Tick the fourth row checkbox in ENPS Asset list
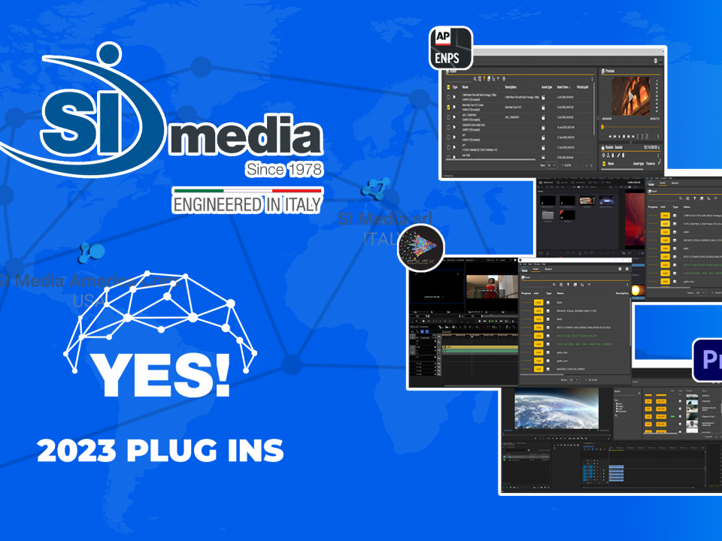722x541 pixels. point(448,128)
